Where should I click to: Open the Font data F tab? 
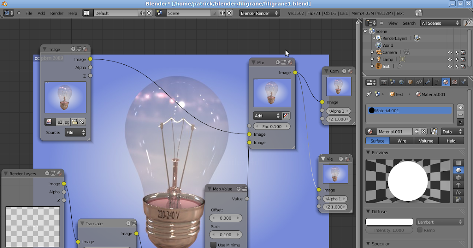pos(437,82)
